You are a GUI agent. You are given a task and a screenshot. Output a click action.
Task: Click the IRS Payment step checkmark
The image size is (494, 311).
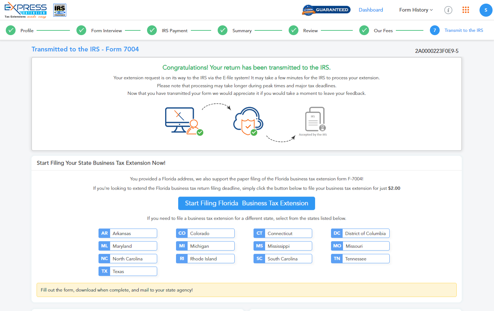click(x=152, y=30)
